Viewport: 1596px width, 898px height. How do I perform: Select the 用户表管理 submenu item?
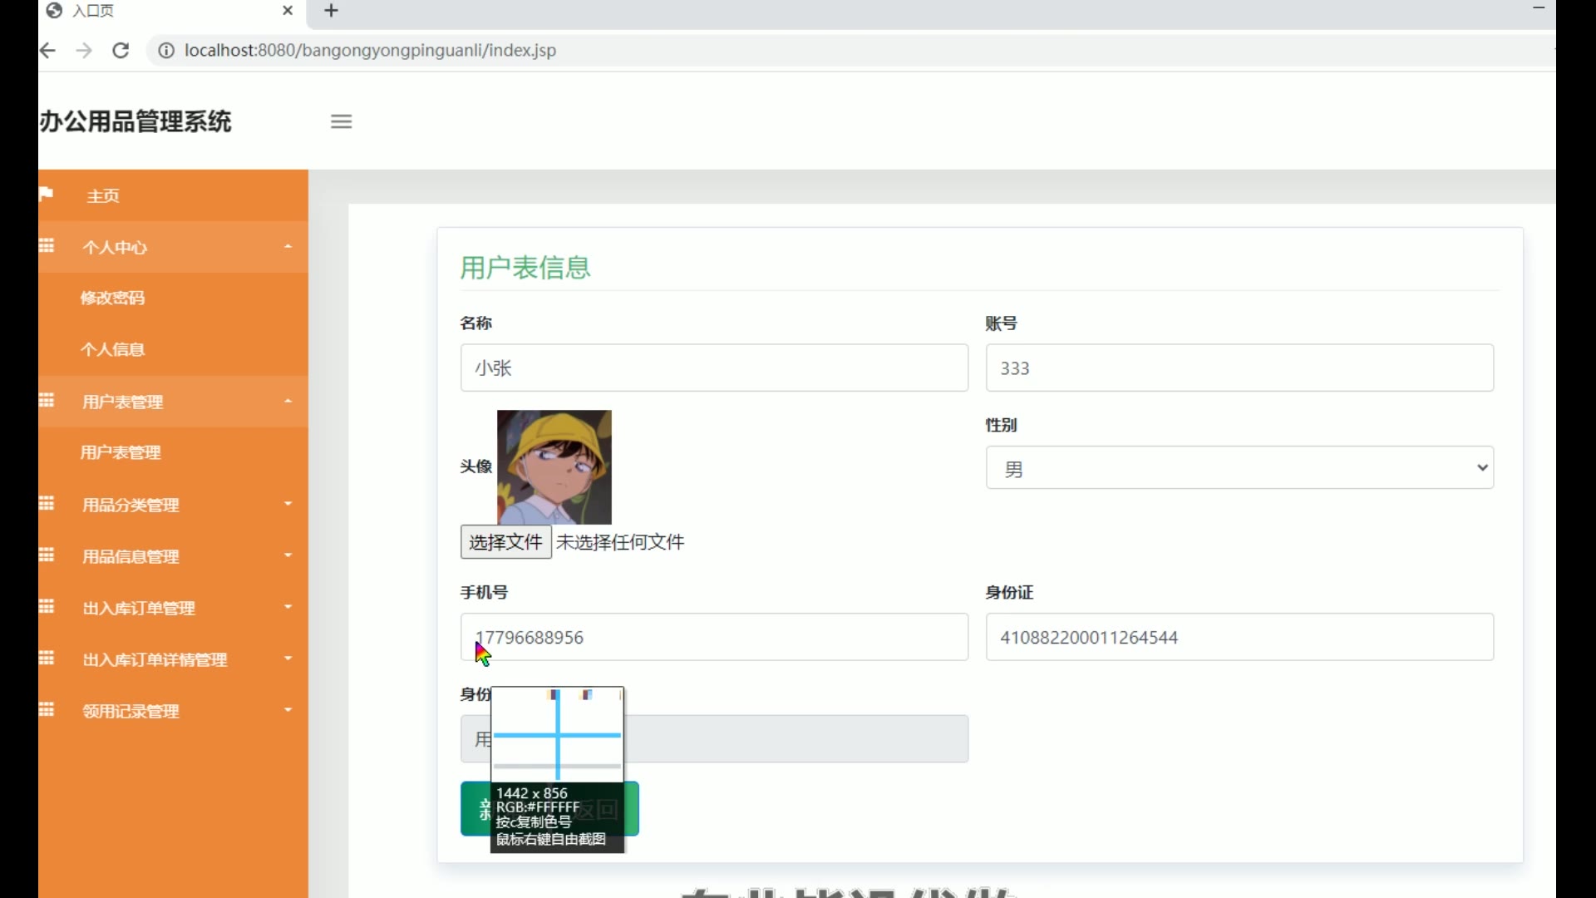(121, 453)
